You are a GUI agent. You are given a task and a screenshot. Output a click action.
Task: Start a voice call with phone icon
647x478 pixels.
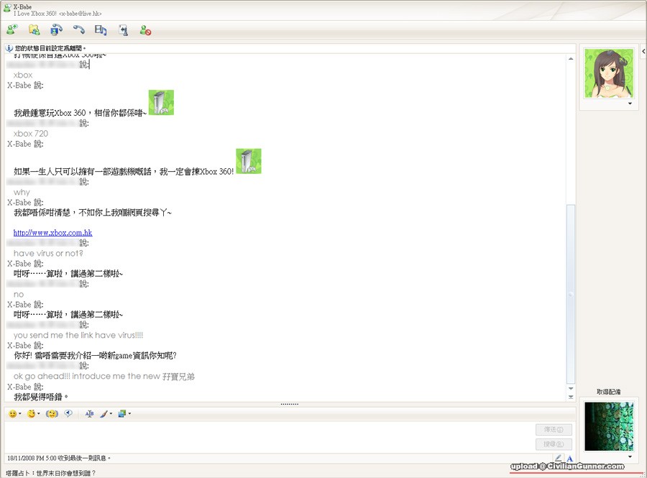point(78,30)
